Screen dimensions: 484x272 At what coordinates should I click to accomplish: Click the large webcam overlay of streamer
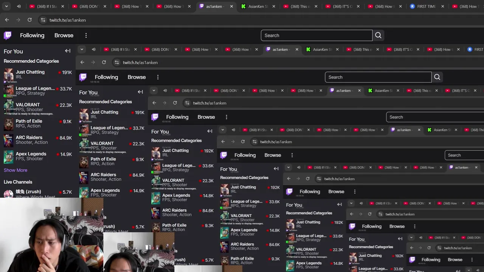click(51, 235)
